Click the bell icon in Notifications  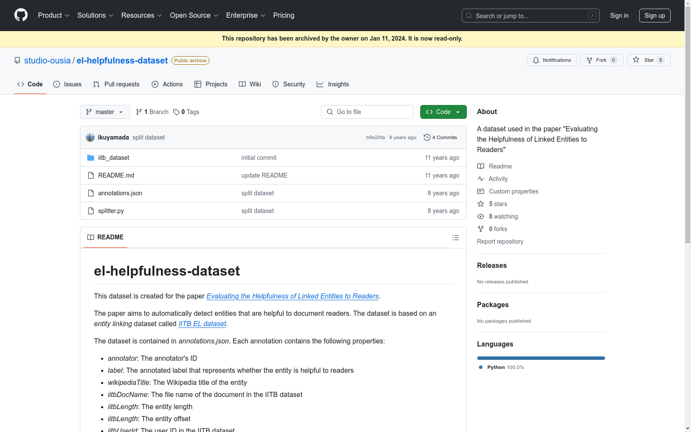536,60
